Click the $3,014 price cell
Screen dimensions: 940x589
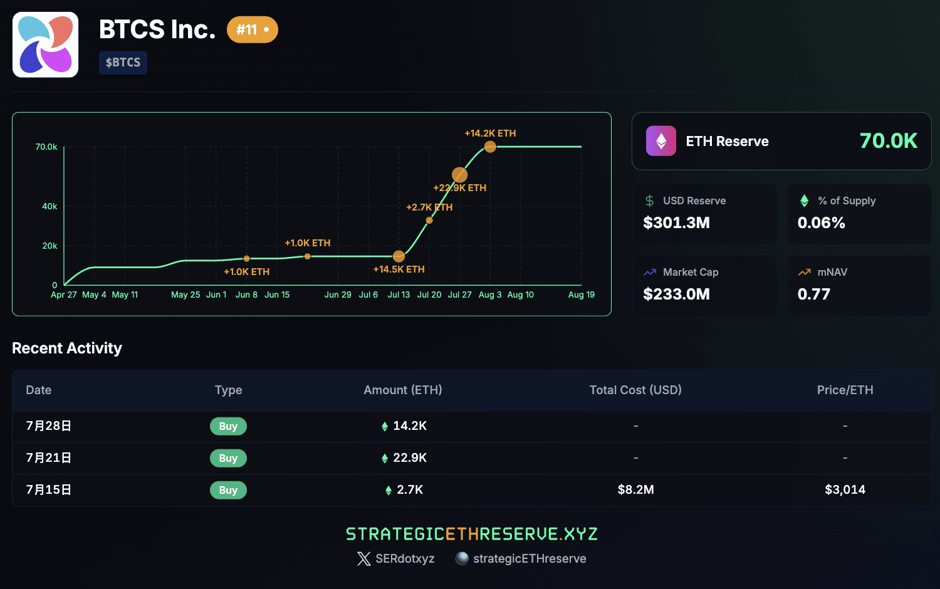coord(845,490)
